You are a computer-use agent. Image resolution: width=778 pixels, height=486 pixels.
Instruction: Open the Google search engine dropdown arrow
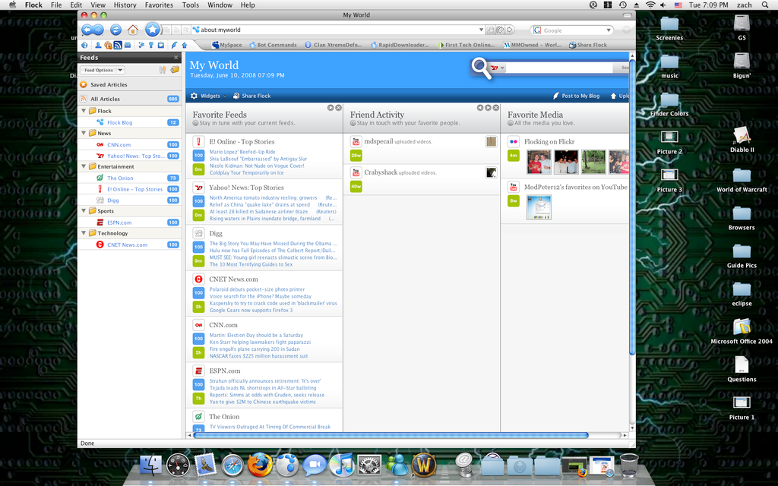[x=609, y=30]
